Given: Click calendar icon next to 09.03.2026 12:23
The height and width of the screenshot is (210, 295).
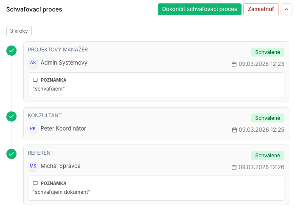Looking at the screenshot, I should (x=234, y=64).
